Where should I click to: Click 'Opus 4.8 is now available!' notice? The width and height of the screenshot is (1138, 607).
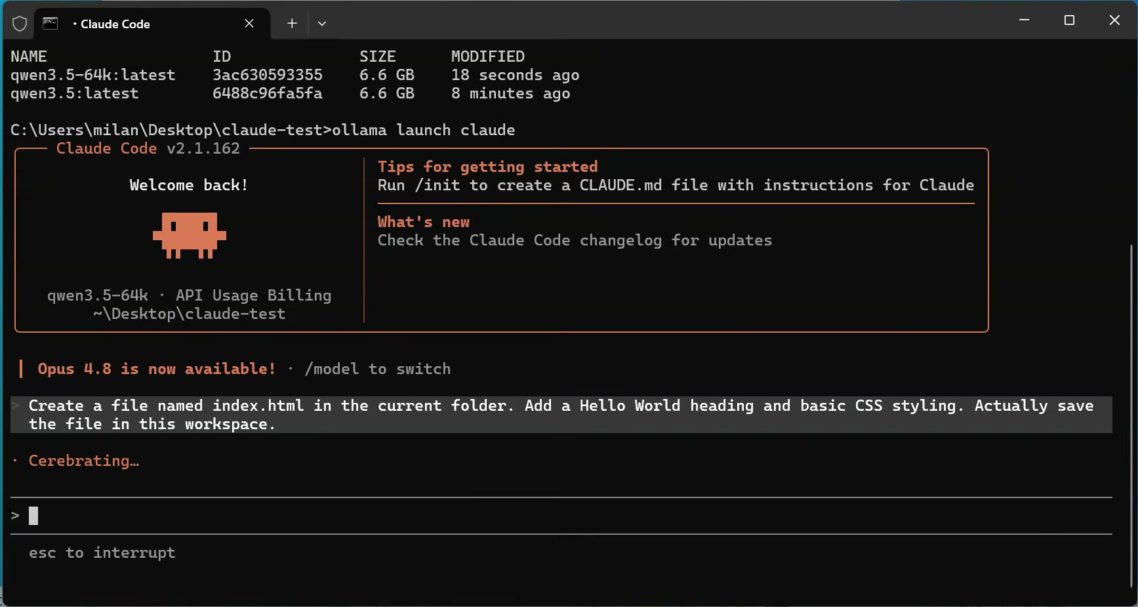tap(157, 369)
